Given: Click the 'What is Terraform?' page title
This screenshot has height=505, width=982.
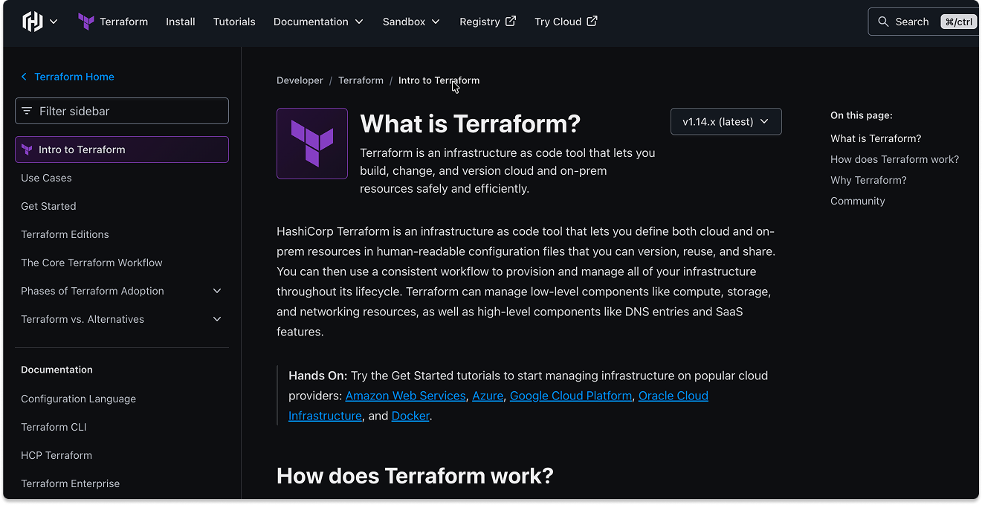Looking at the screenshot, I should (470, 123).
